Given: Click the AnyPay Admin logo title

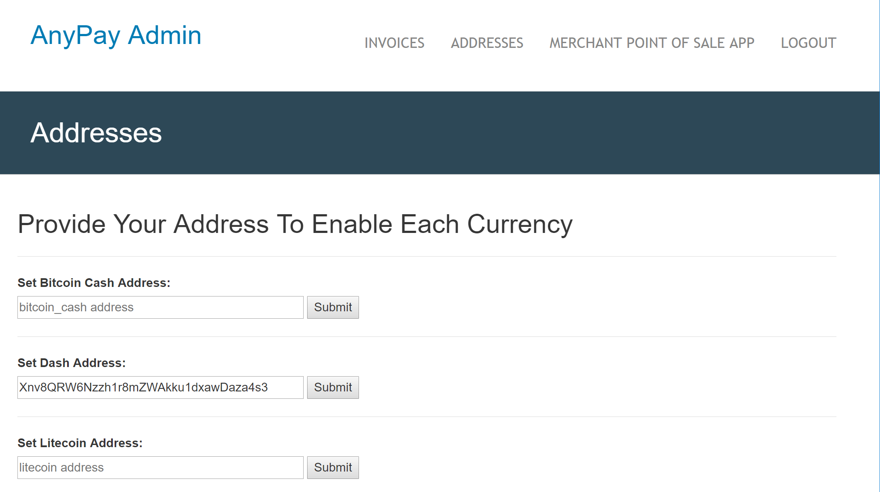Looking at the screenshot, I should 116,35.
